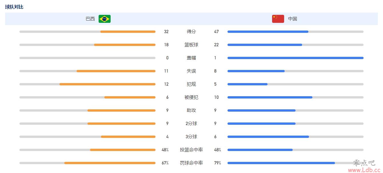Viewport: 383px width, 173px height.
Task: Click Brazil's 67% free throw value
Action: (165, 163)
